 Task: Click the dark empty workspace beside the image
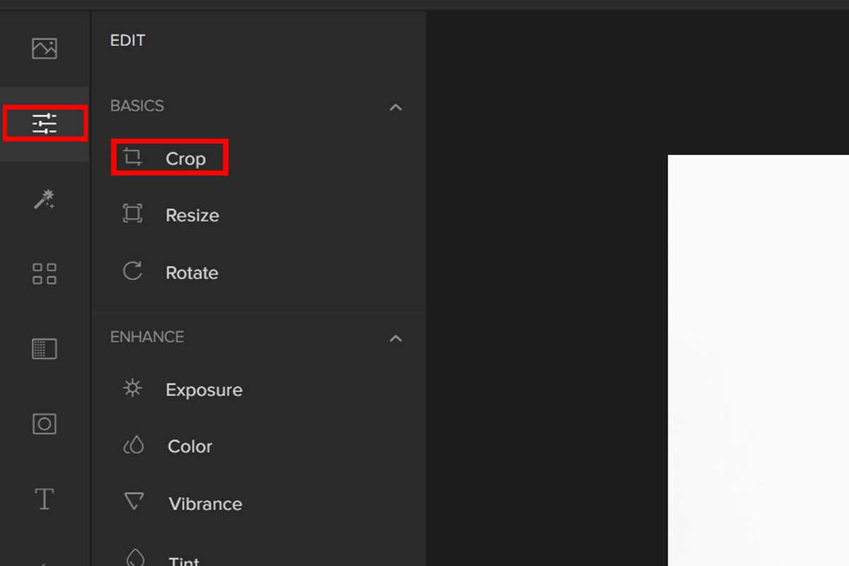coord(545,283)
